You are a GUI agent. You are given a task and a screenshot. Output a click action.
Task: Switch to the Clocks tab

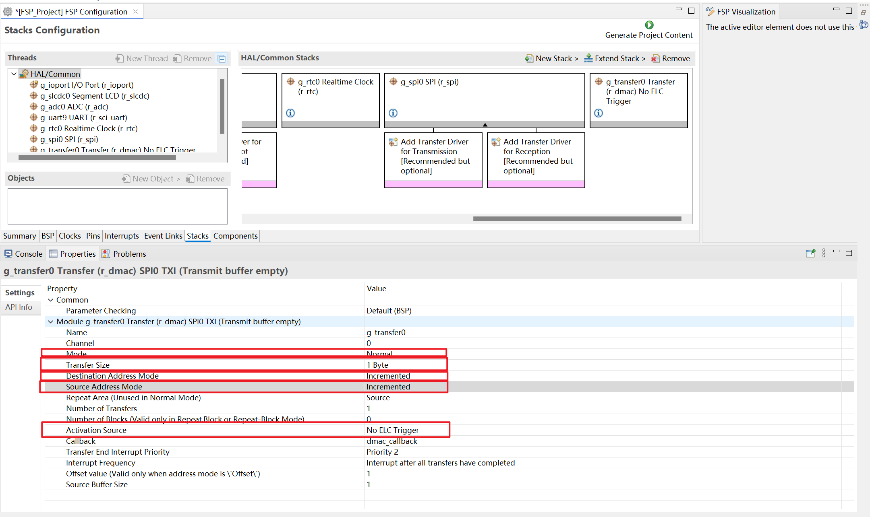70,236
